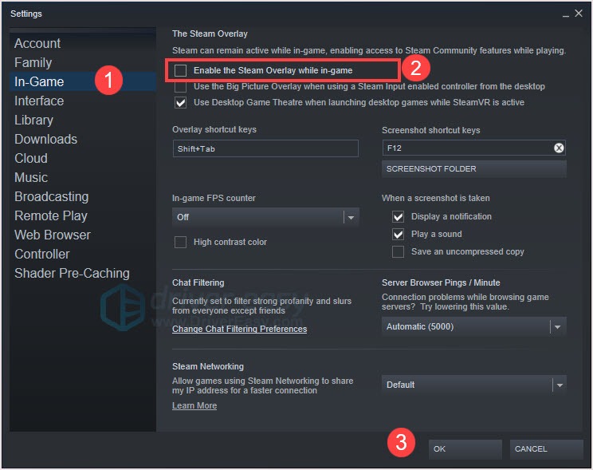Enable Save an uncompressed copy

point(399,251)
